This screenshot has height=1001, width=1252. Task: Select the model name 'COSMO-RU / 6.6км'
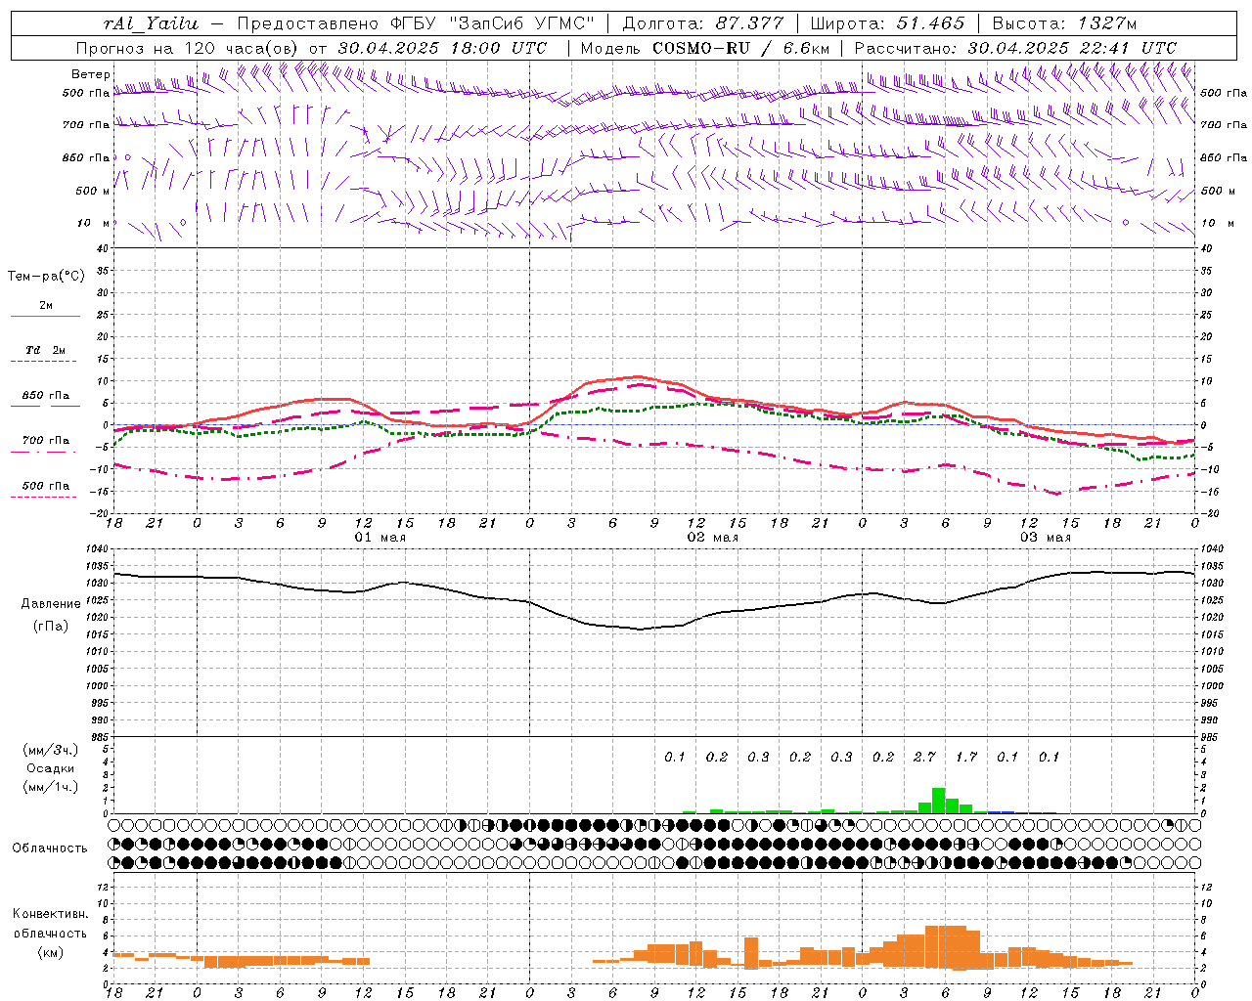pyautogui.click(x=740, y=48)
